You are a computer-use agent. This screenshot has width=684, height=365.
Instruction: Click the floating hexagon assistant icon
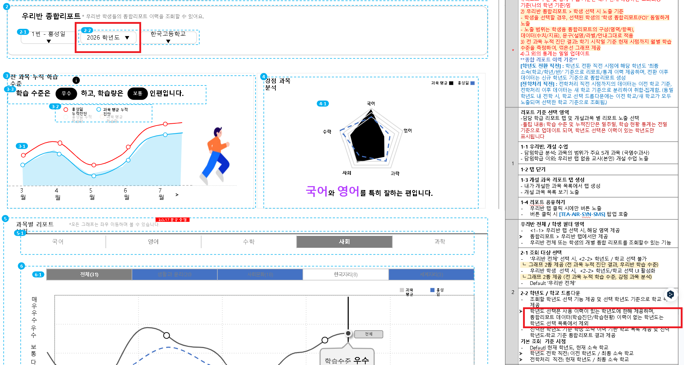click(670, 294)
